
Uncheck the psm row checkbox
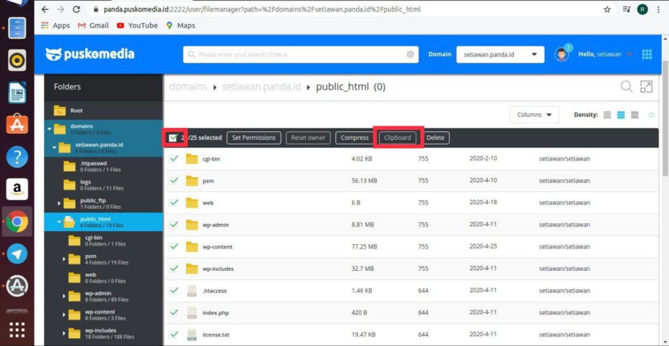tap(174, 181)
